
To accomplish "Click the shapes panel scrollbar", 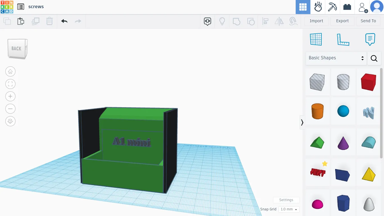I will [x=381, y=112].
